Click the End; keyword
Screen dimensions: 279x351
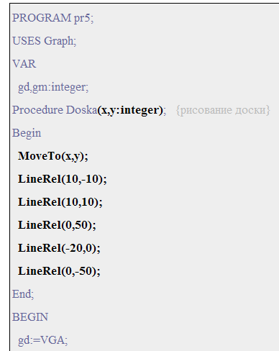coord(23,294)
